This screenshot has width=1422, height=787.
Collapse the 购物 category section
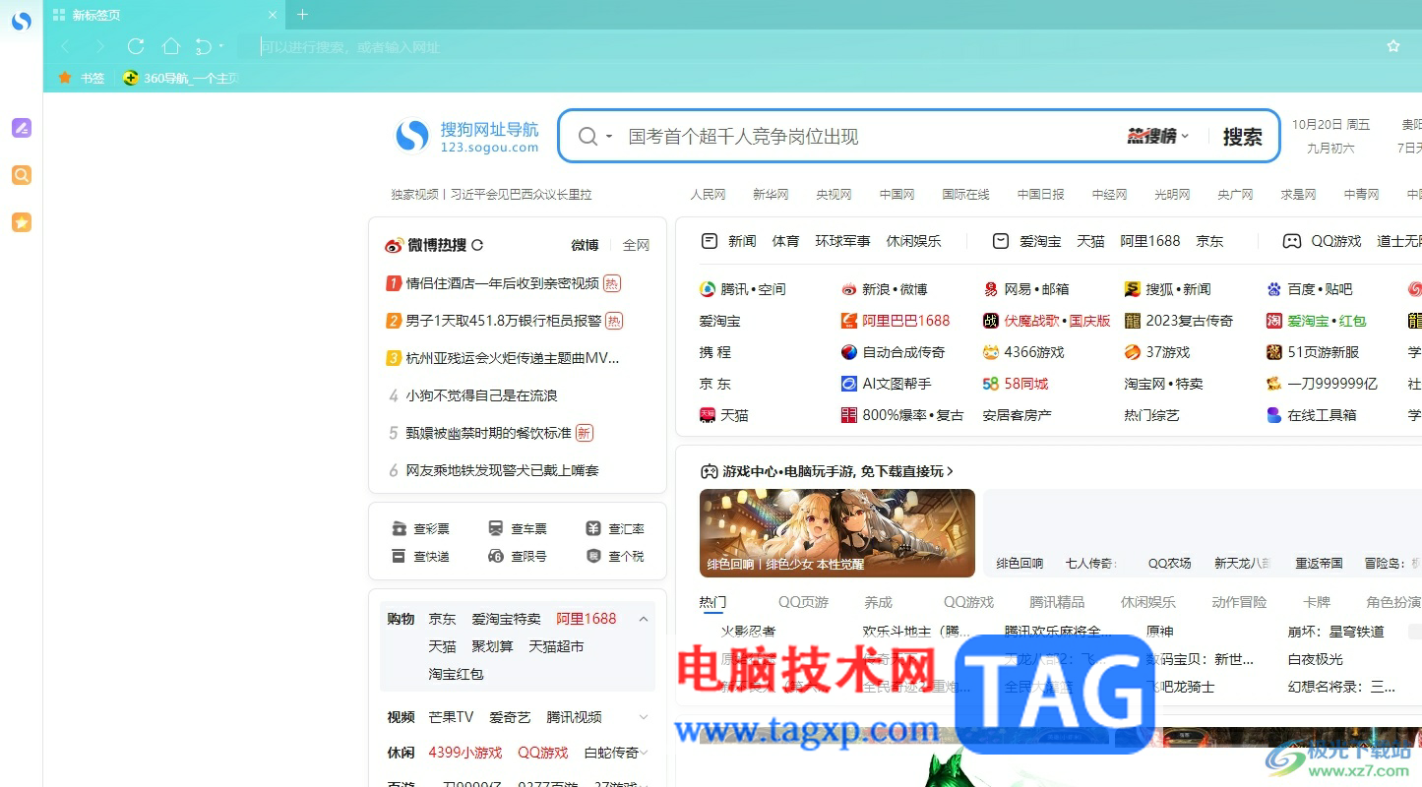(x=644, y=619)
